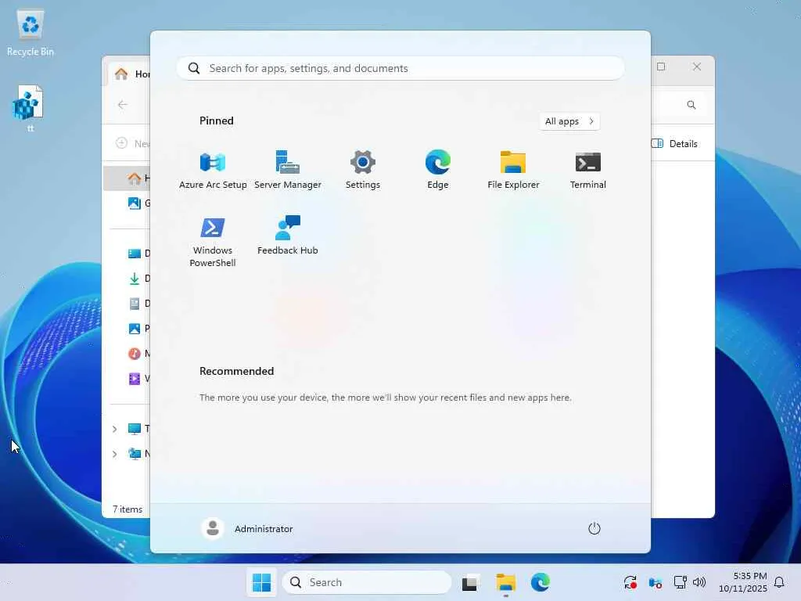Close the File Explorer window
Screen dimensions: 801x601
click(x=697, y=67)
